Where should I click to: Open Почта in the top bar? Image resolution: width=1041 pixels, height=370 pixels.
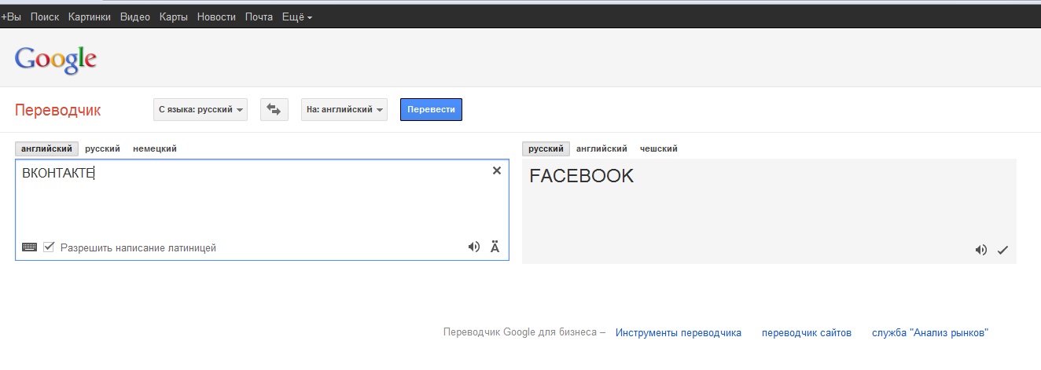pyautogui.click(x=259, y=16)
